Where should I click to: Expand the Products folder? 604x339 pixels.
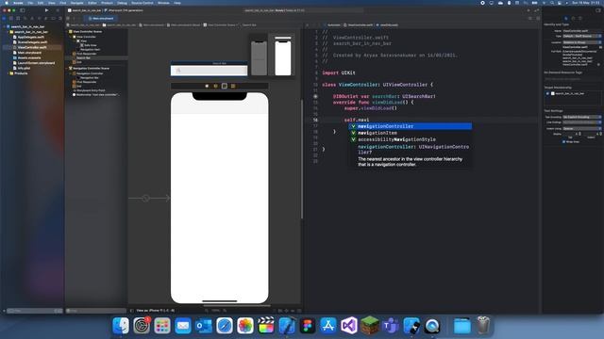click(x=8, y=73)
